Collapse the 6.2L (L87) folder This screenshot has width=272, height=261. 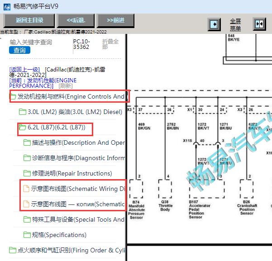tap(57, 127)
